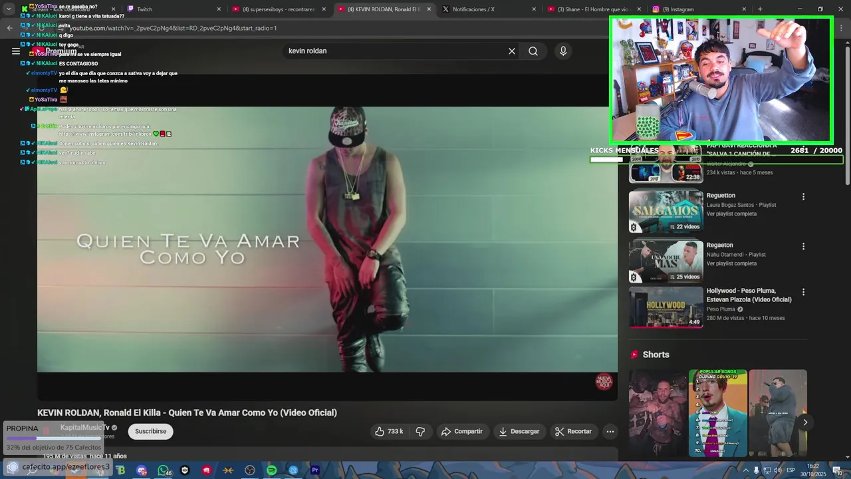
Task: Open the Peso Pluma channel link
Action: [721, 309]
